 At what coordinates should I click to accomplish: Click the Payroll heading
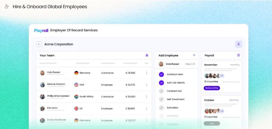click(x=209, y=56)
